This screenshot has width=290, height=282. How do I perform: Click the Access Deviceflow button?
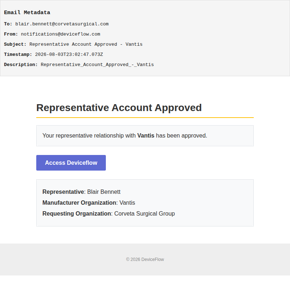click(x=71, y=163)
